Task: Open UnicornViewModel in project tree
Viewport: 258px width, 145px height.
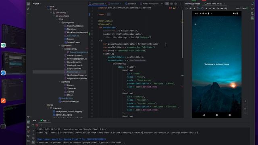Action: click(69, 101)
